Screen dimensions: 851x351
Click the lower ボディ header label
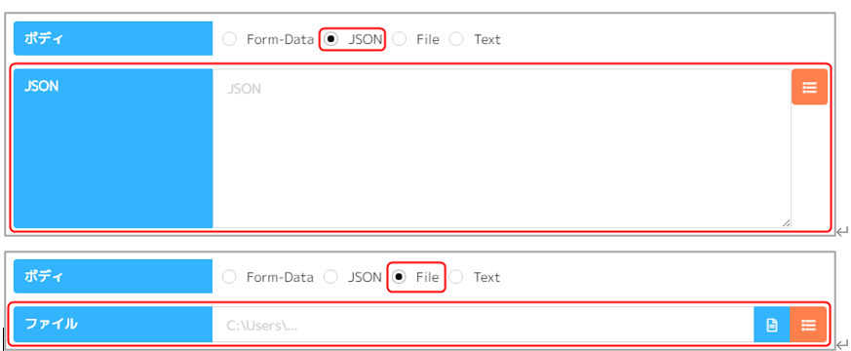113,276
